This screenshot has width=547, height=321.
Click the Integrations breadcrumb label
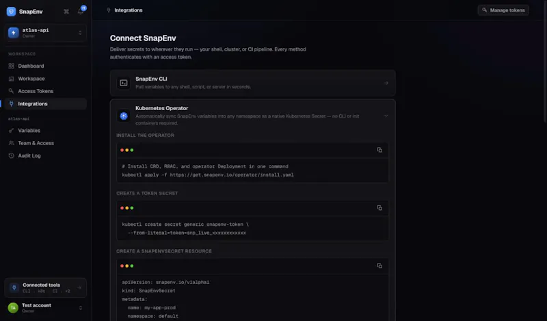coord(129,10)
